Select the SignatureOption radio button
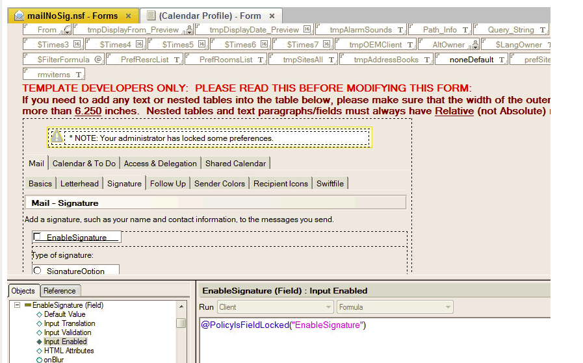 (37, 271)
